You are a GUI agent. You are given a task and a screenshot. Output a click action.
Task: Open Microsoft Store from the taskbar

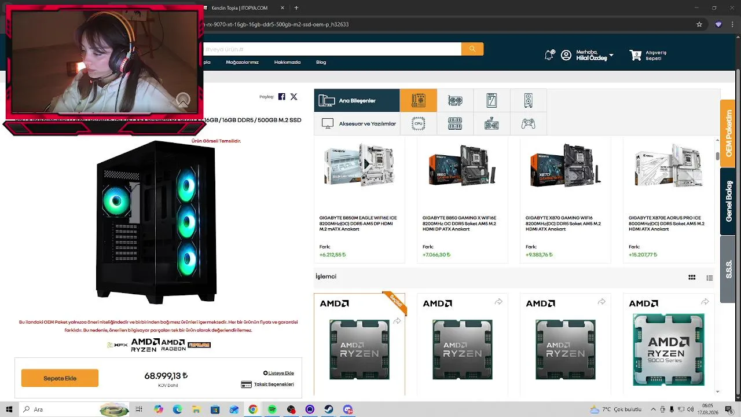tap(215, 409)
